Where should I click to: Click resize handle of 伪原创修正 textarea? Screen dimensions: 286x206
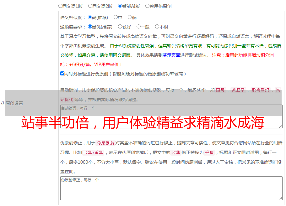281,198
